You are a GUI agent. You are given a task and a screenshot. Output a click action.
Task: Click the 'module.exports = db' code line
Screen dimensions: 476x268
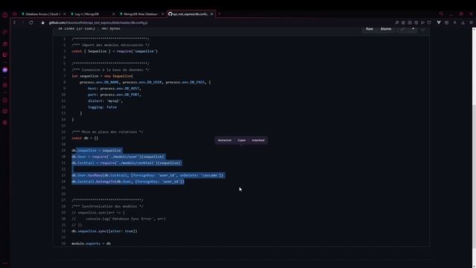91,243
